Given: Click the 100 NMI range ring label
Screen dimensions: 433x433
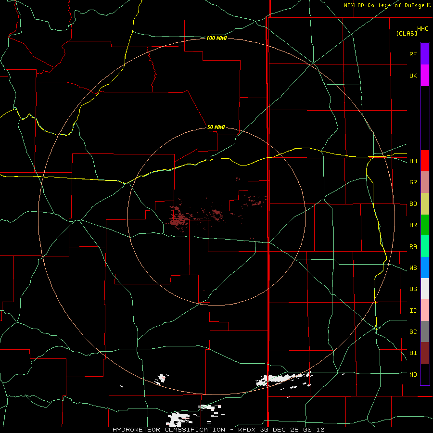Looking at the screenshot, I should (216, 38).
